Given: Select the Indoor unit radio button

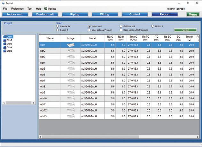Looking at the screenshot, I should point(89,26).
